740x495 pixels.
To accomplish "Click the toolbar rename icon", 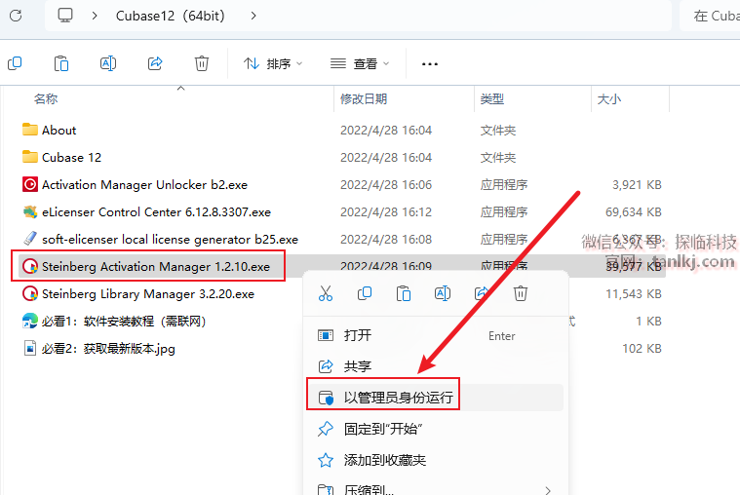I will (x=108, y=63).
